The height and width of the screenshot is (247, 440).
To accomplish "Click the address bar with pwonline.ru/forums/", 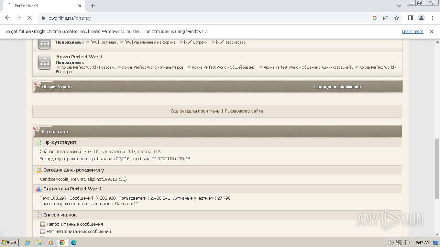I will pos(206,18).
